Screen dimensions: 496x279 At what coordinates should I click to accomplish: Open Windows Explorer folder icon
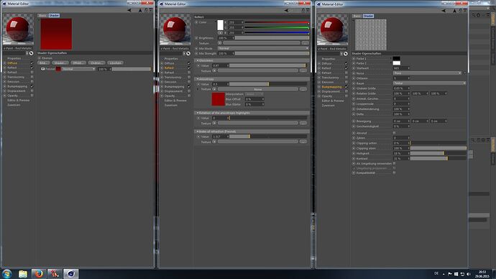click(x=23, y=274)
